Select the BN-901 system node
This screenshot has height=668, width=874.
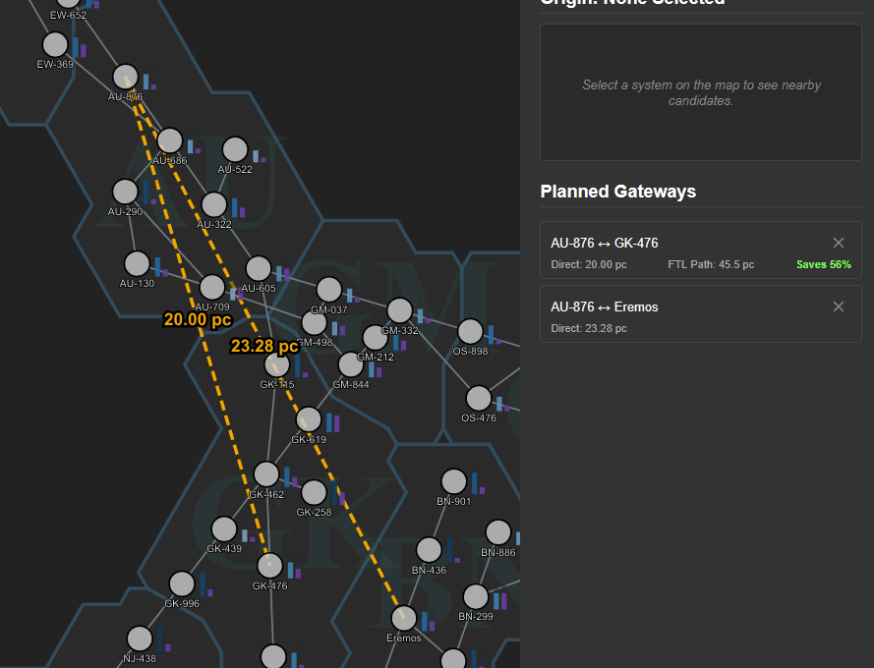453,481
